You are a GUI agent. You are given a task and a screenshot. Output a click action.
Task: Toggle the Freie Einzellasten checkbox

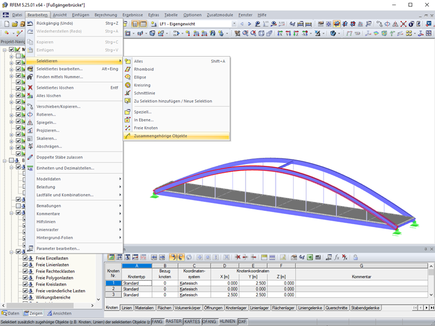pyautogui.click(x=25, y=258)
